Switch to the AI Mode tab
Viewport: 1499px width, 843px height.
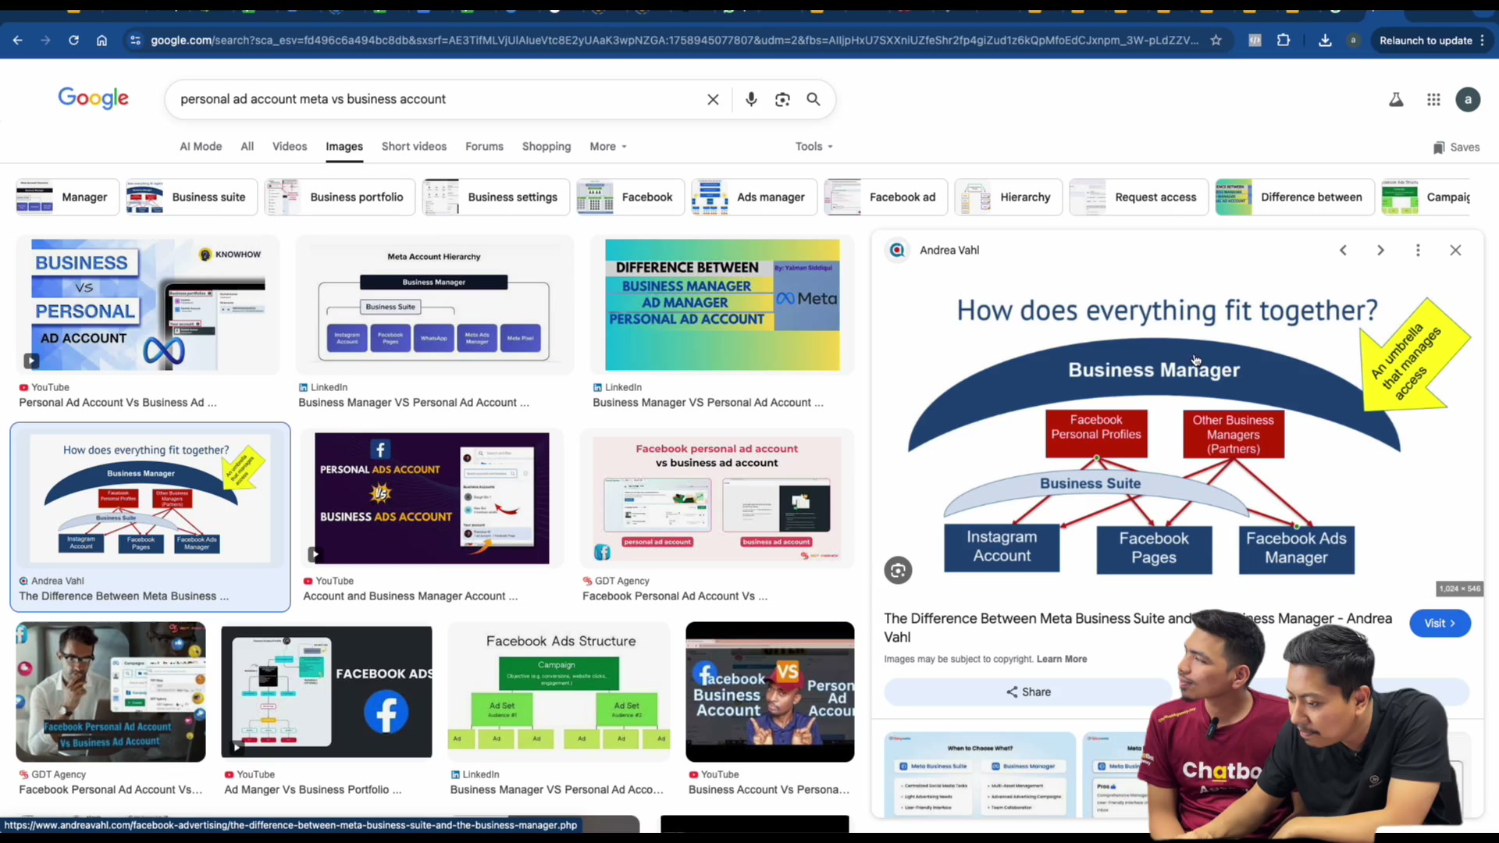(201, 147)
